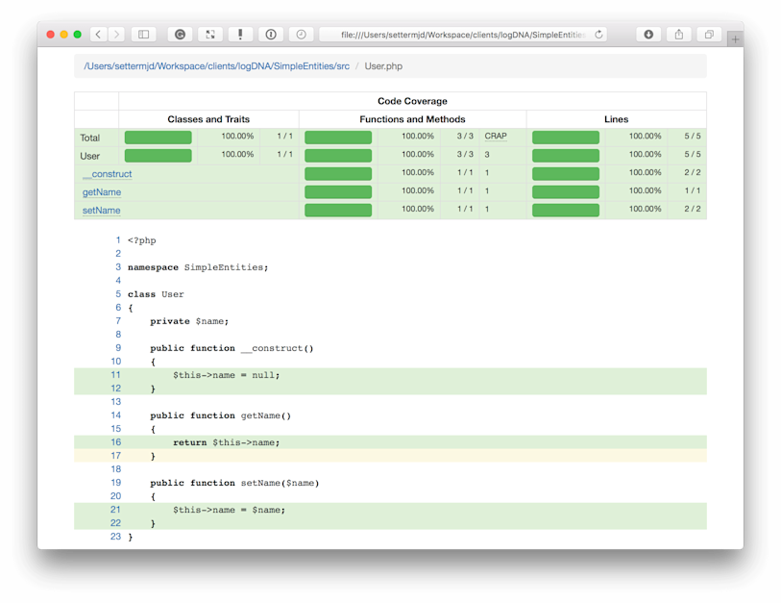Go back using Safari's back arrow
This screenshot has width=781, height=603.
coord(98,35)
